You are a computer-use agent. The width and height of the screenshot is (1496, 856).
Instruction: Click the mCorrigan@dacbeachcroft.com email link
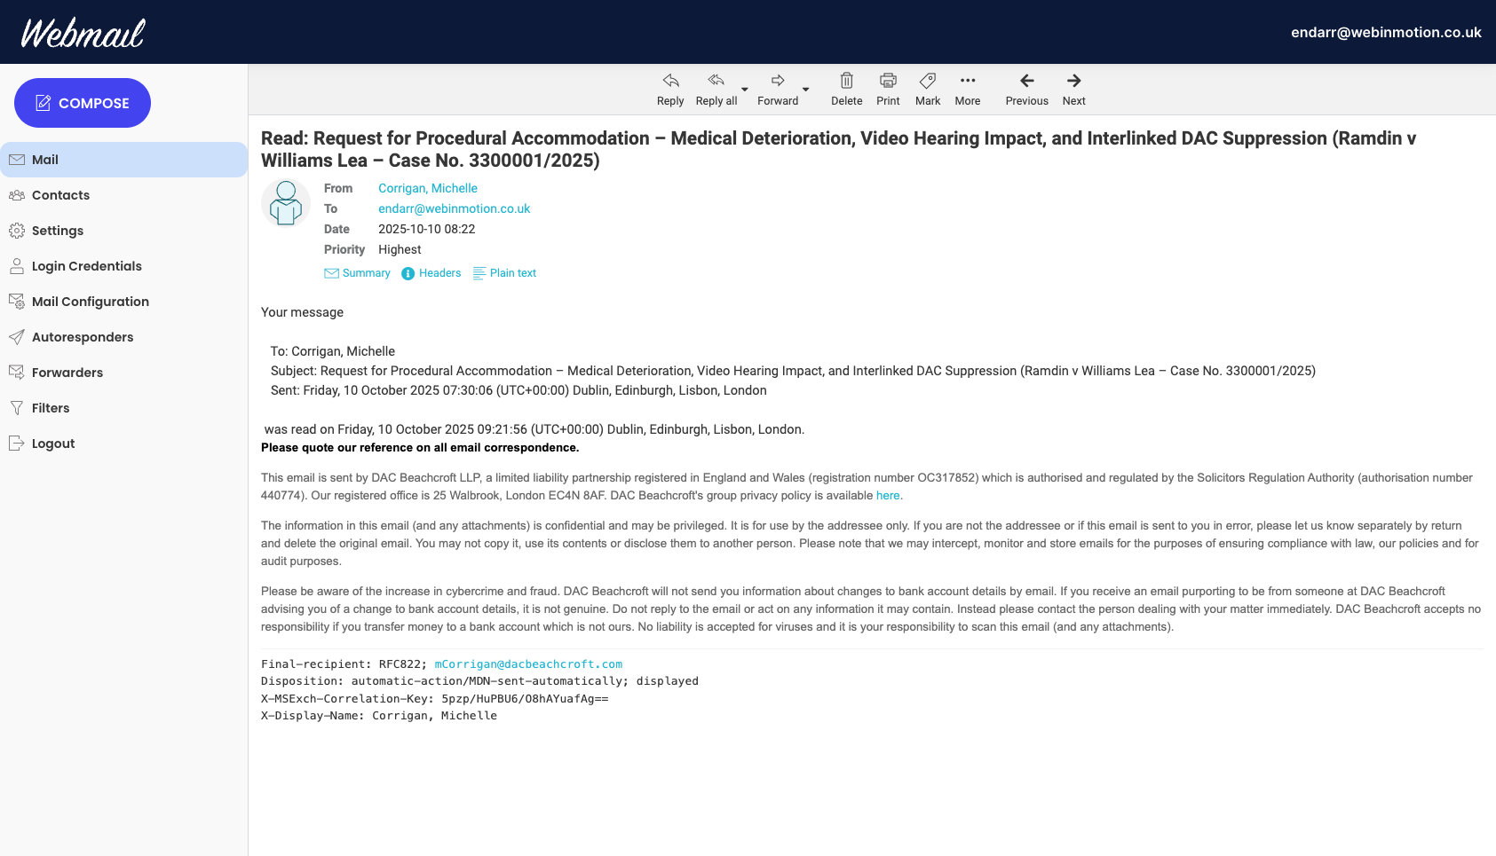[x=527, y=664]
